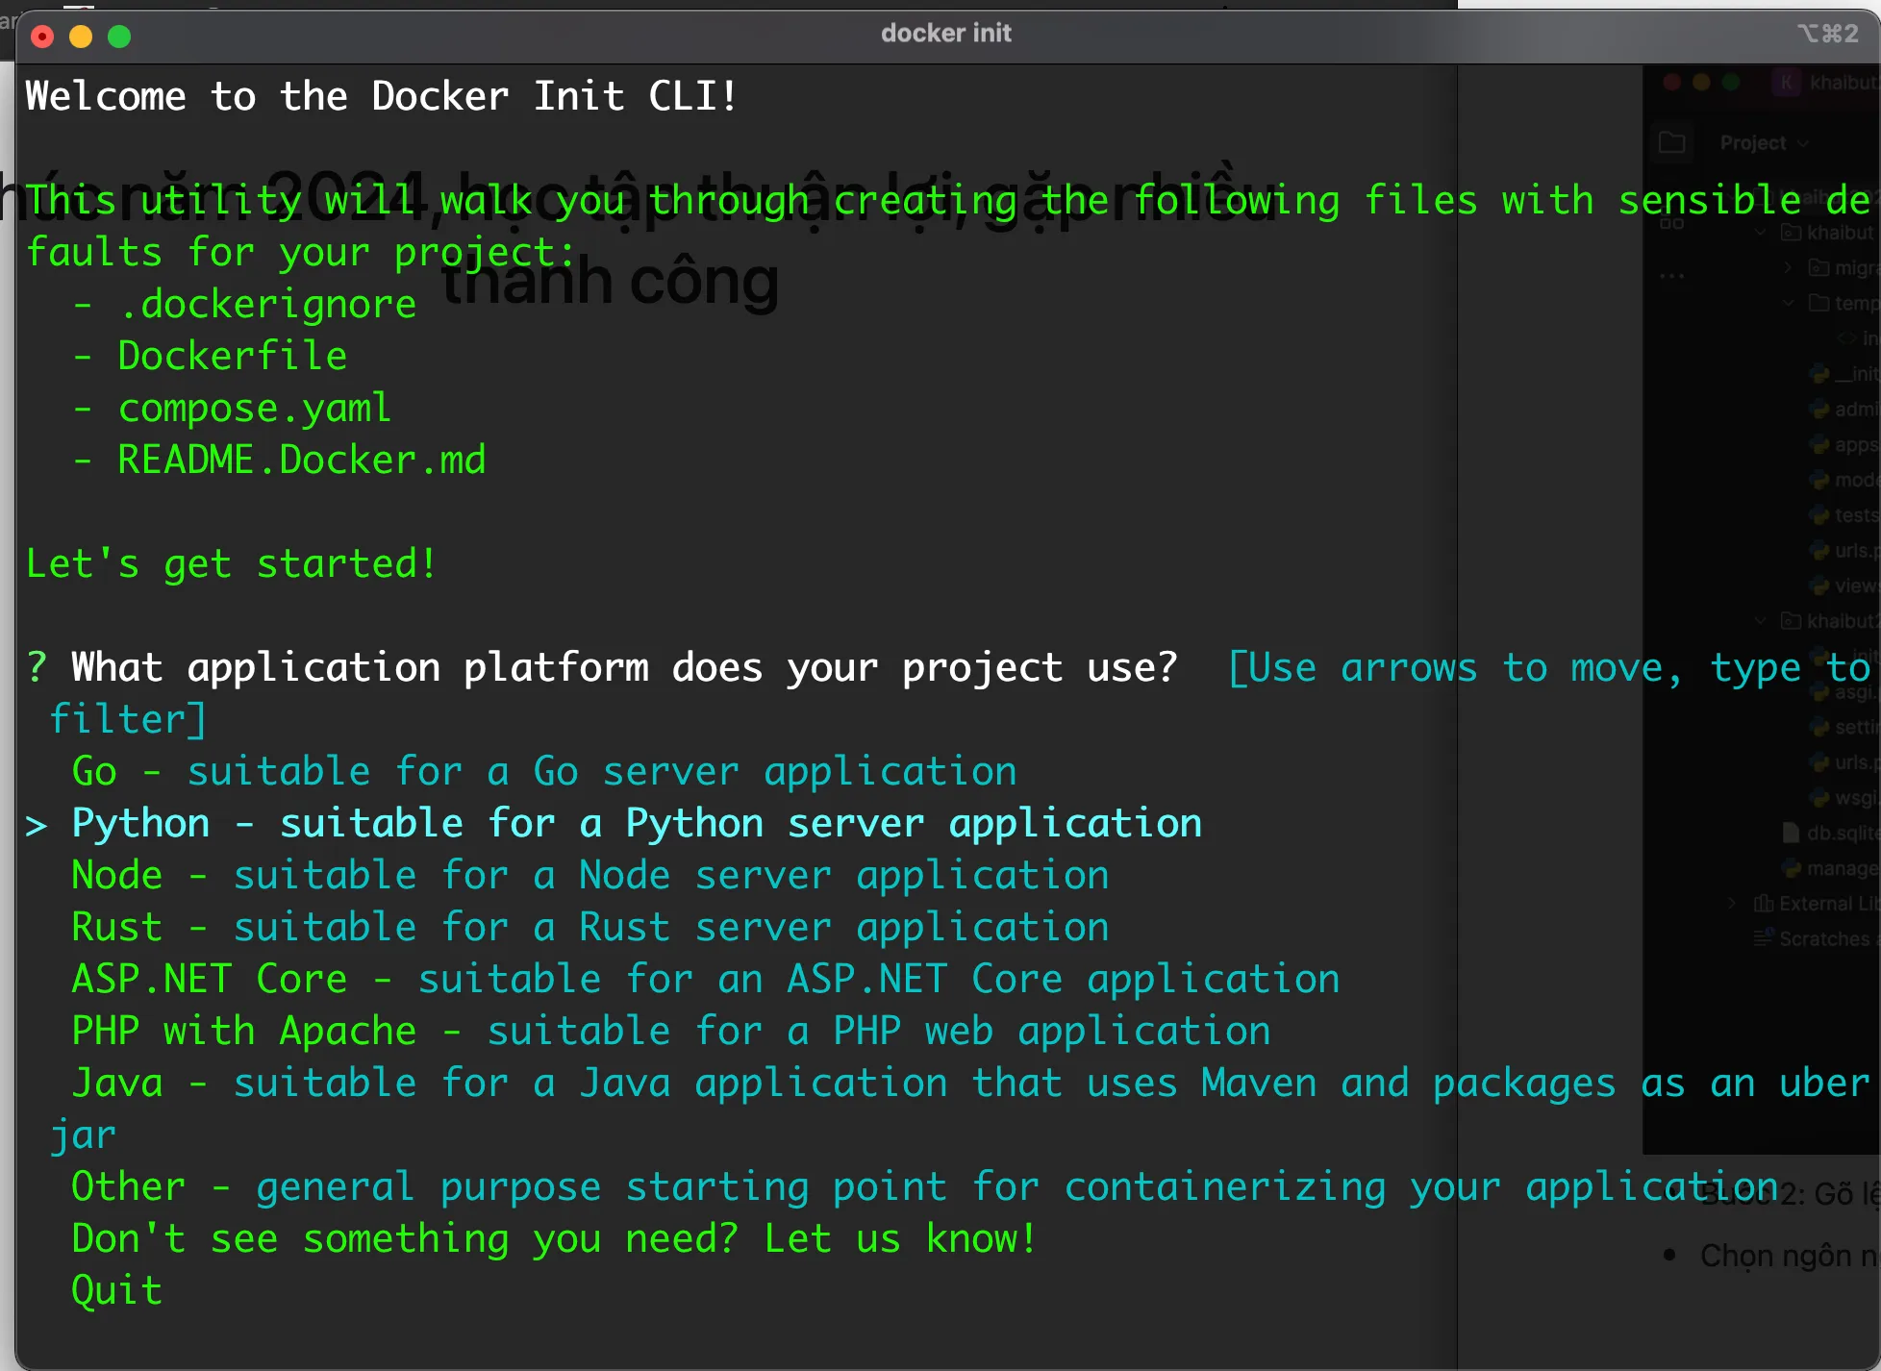Collapse the templates folder chevron in the IDE
The height and width of the screenshot is (1371, 1881).
1788,303
